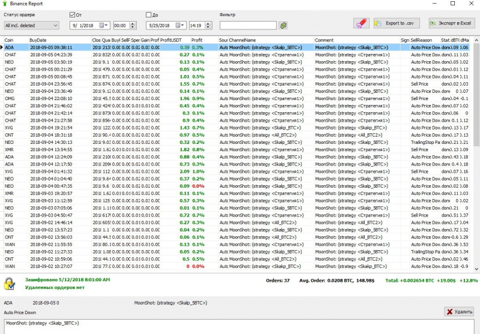Click the eraser clear-filter icon button
The height and width of the screenshot is (334, 480).
(361, 23)
